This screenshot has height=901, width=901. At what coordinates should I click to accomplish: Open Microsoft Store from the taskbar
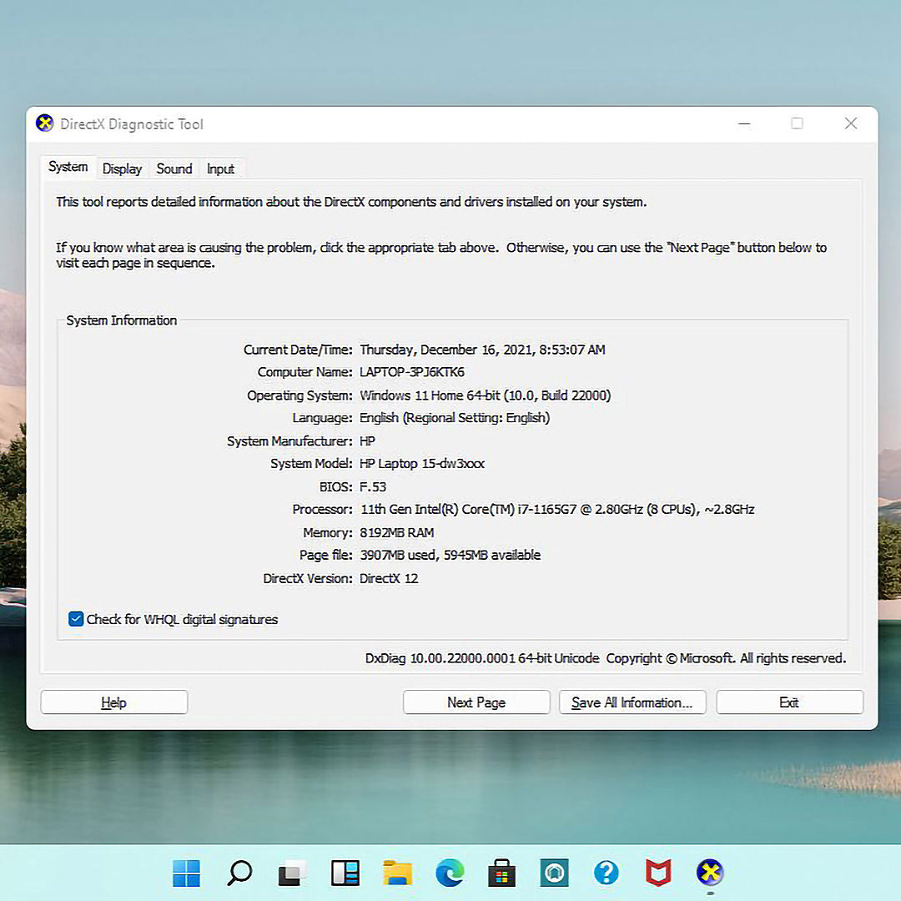click(x=502, y=873)
